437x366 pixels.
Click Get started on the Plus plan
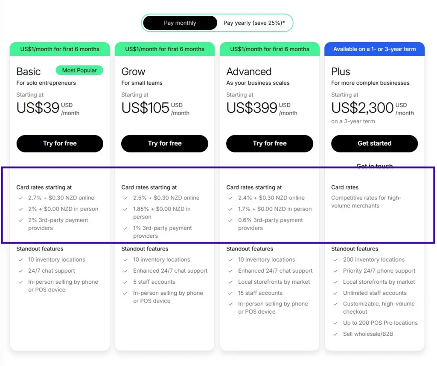374,144
